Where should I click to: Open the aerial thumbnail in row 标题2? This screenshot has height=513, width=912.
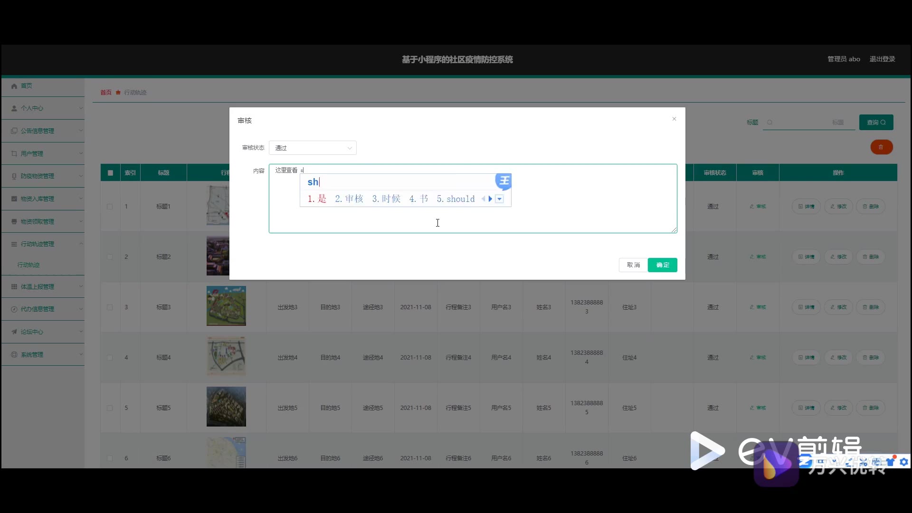coord(218,256)
